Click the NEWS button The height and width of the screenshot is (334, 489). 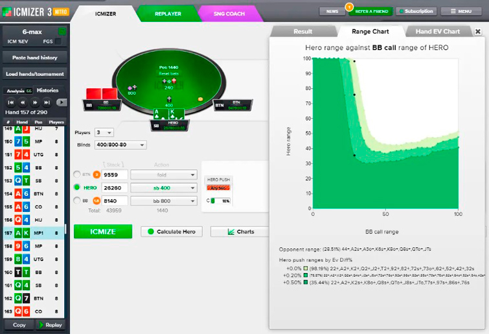point(332,11)
